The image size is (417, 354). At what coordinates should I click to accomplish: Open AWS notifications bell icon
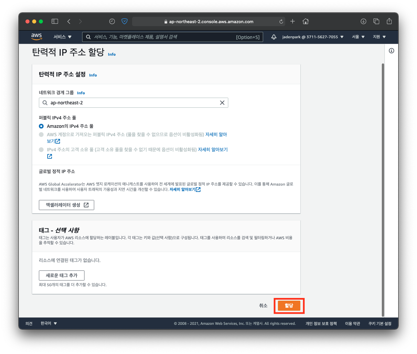point(274,37)
